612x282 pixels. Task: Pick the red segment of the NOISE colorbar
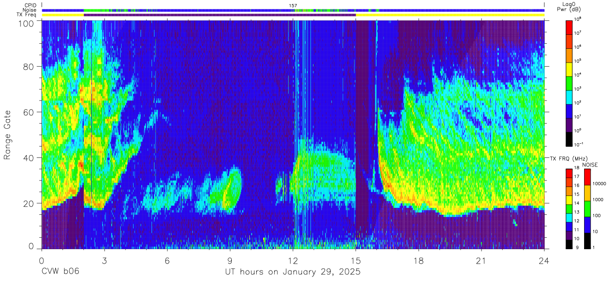point(588,177)
